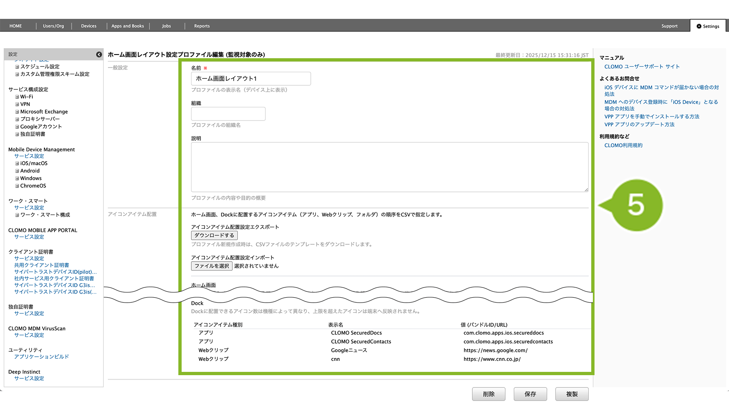Expand the iOS/macOS tree node
This screenshot has height=410, width=729.
(x=17, y=164)
